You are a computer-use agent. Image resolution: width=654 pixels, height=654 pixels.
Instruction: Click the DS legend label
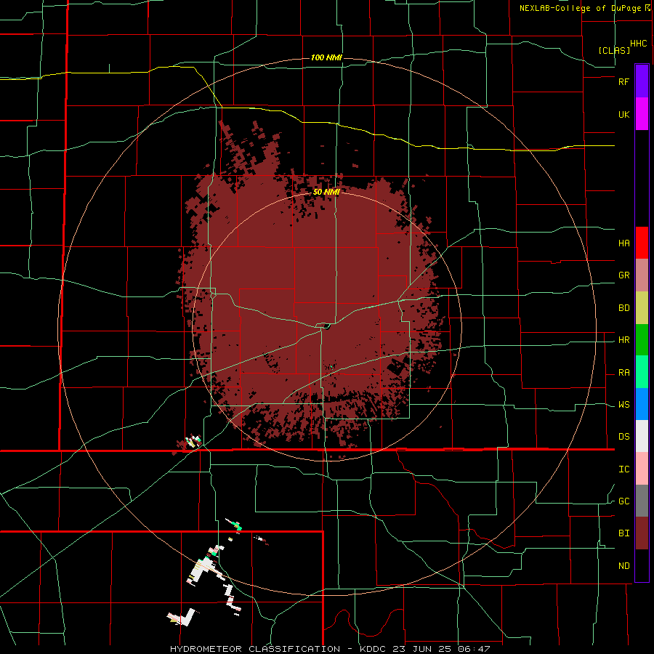[x=623, y=437]
